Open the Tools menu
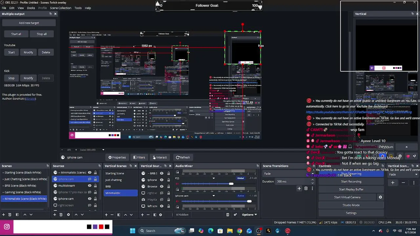The image size is (420, 236). pos(78,8)
